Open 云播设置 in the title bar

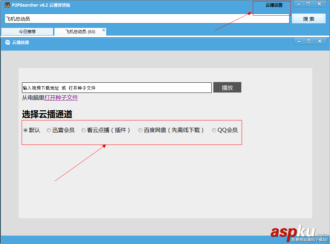(x=274, y=5)
